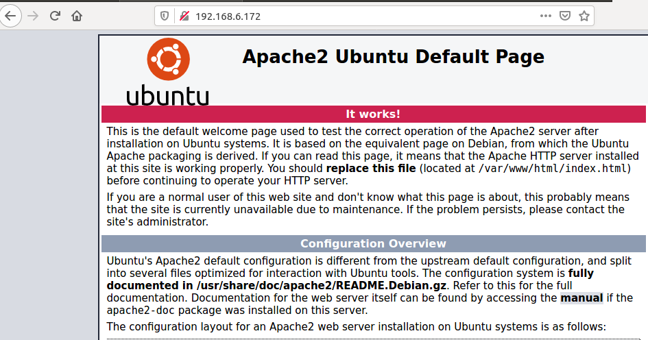Save page to Pocket

coord(565,16)
